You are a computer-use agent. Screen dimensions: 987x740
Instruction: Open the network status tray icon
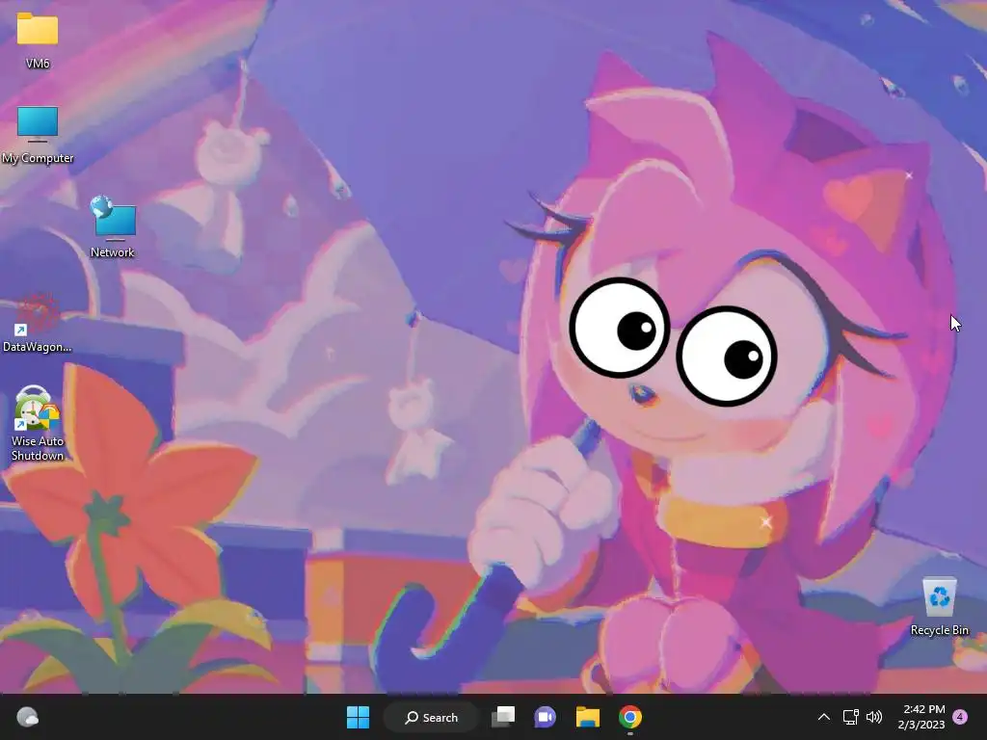(x=850, y=717)
